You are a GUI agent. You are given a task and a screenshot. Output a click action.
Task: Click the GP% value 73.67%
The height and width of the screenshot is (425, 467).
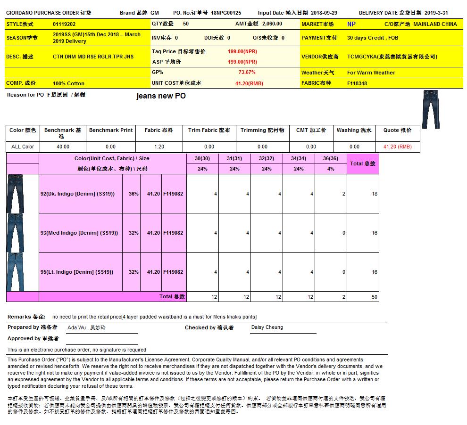[247, 73]
